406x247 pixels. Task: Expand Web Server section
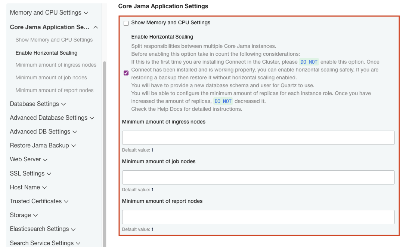(28, 159)
